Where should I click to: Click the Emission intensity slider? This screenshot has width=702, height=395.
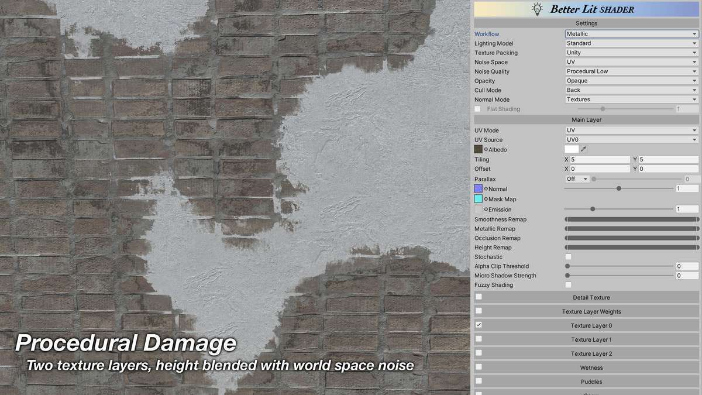[x=619, y=209]
